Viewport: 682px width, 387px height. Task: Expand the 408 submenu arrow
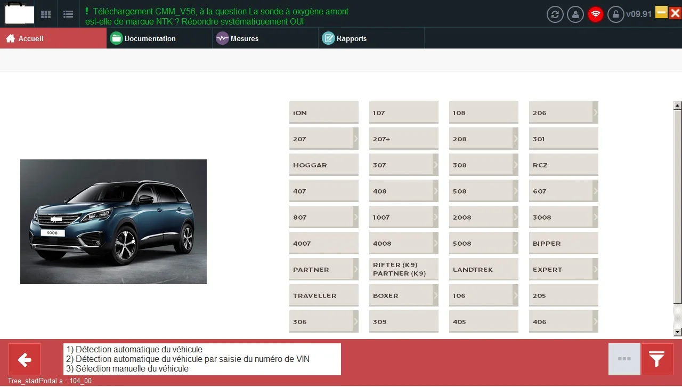click(435, 191)
